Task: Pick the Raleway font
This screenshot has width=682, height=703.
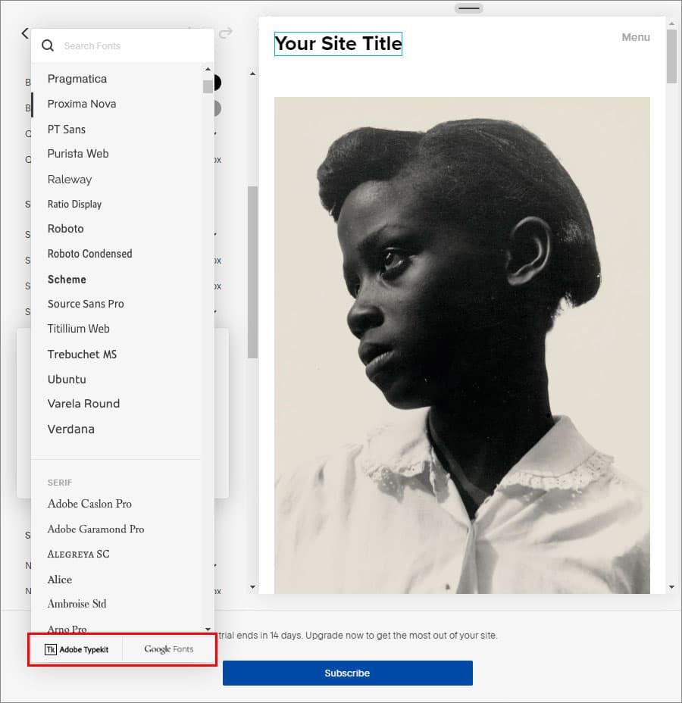Action: pos(70,180)
